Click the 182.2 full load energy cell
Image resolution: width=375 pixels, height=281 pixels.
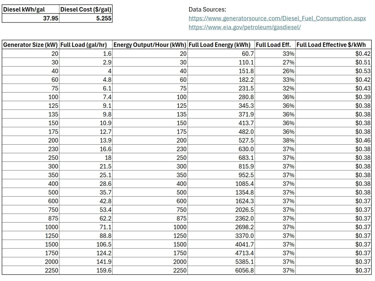coord(221,79)
